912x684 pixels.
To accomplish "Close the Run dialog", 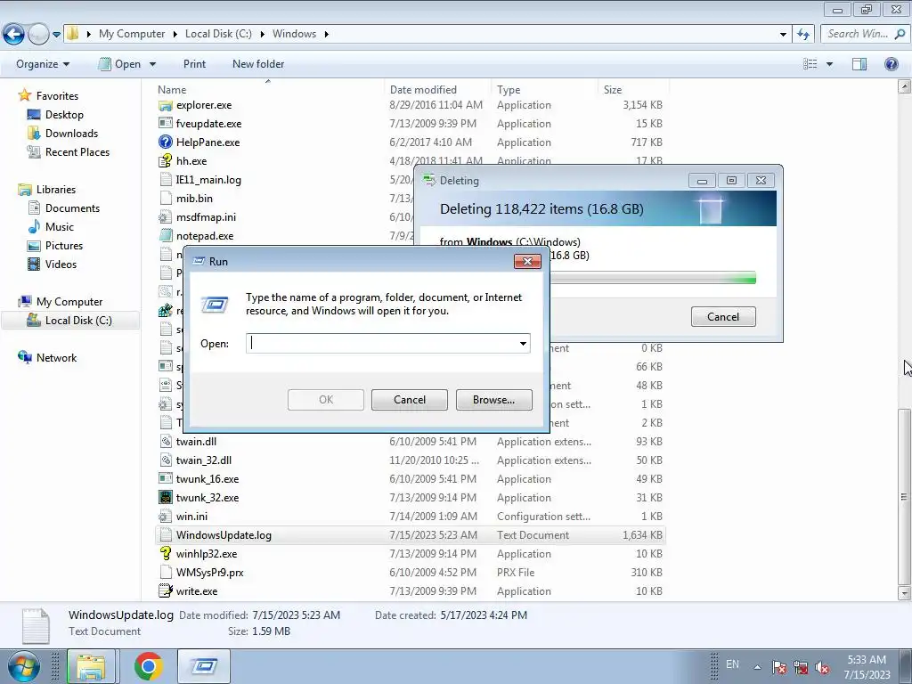I will [x=527, y=261].
